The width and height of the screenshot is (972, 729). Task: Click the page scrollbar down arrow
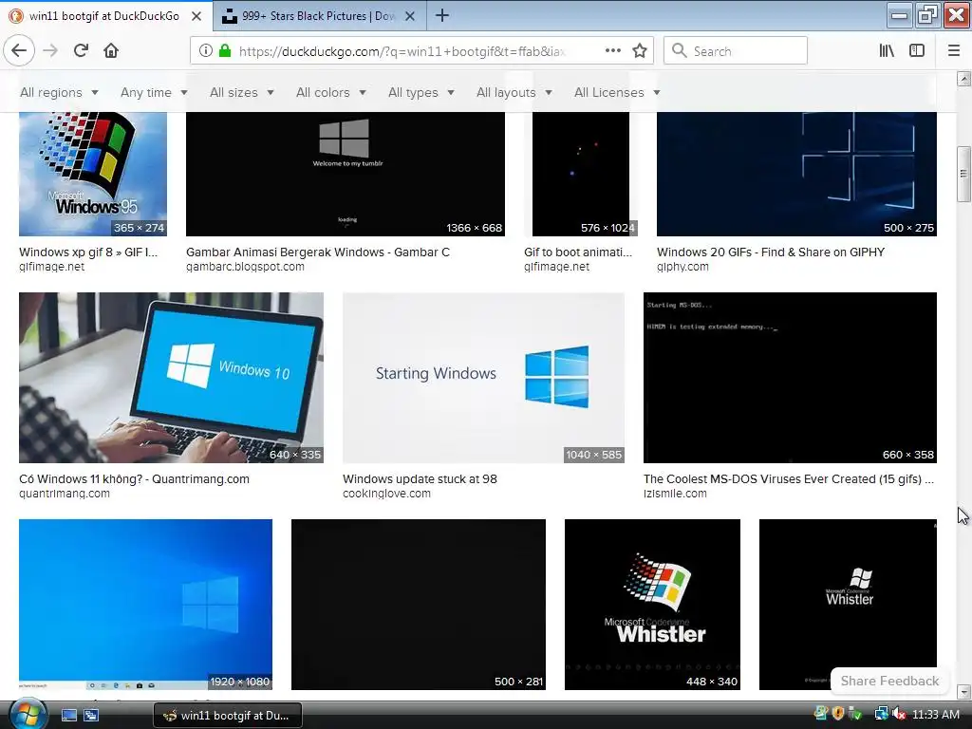[963, 691]
